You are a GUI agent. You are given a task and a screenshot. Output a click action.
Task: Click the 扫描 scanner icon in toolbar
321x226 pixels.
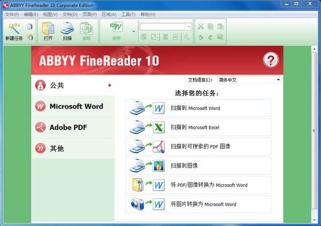click(67, 28)
